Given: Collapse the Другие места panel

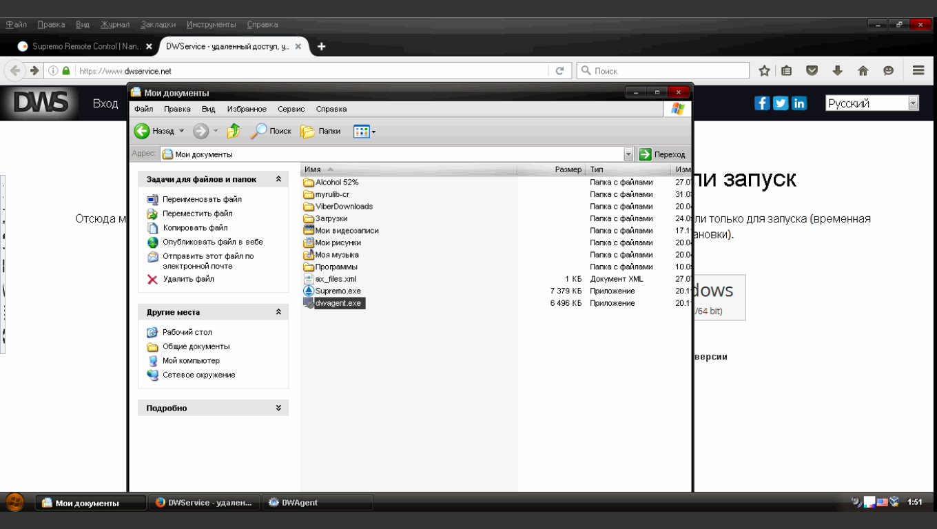Looking at the screenshot, I should (x=278, y=312).
